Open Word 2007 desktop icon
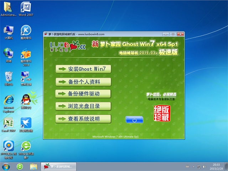228x171 pixels. (x=25, y=8)
